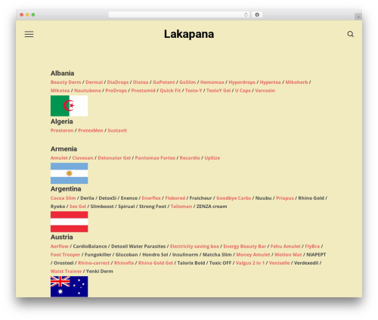Click the Lakapana site title

(x=189, y=34)
